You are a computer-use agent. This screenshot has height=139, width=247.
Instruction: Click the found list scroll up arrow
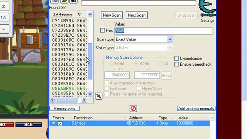click(90, 15)
